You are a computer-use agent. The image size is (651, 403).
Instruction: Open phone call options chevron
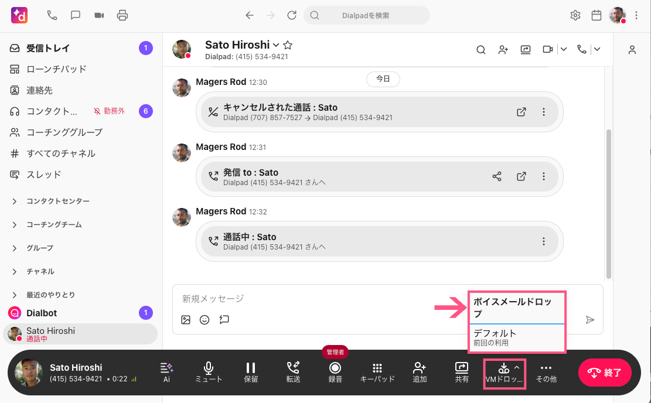(x=597, y=49)
